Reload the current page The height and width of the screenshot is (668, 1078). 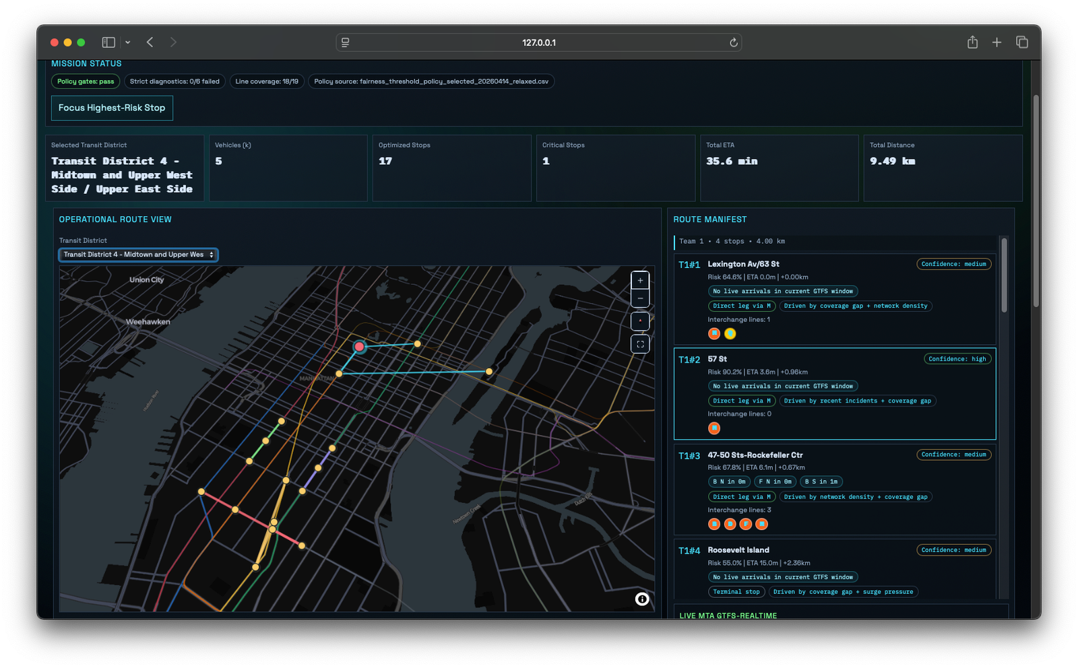734,42
